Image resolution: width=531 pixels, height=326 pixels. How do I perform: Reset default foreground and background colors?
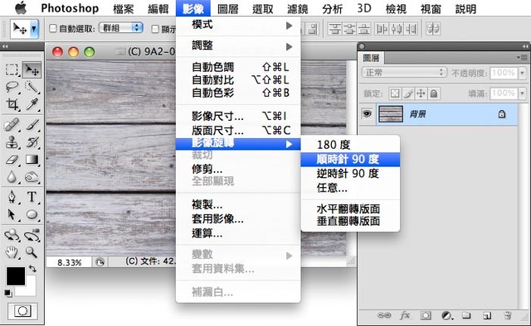(7, 293)
